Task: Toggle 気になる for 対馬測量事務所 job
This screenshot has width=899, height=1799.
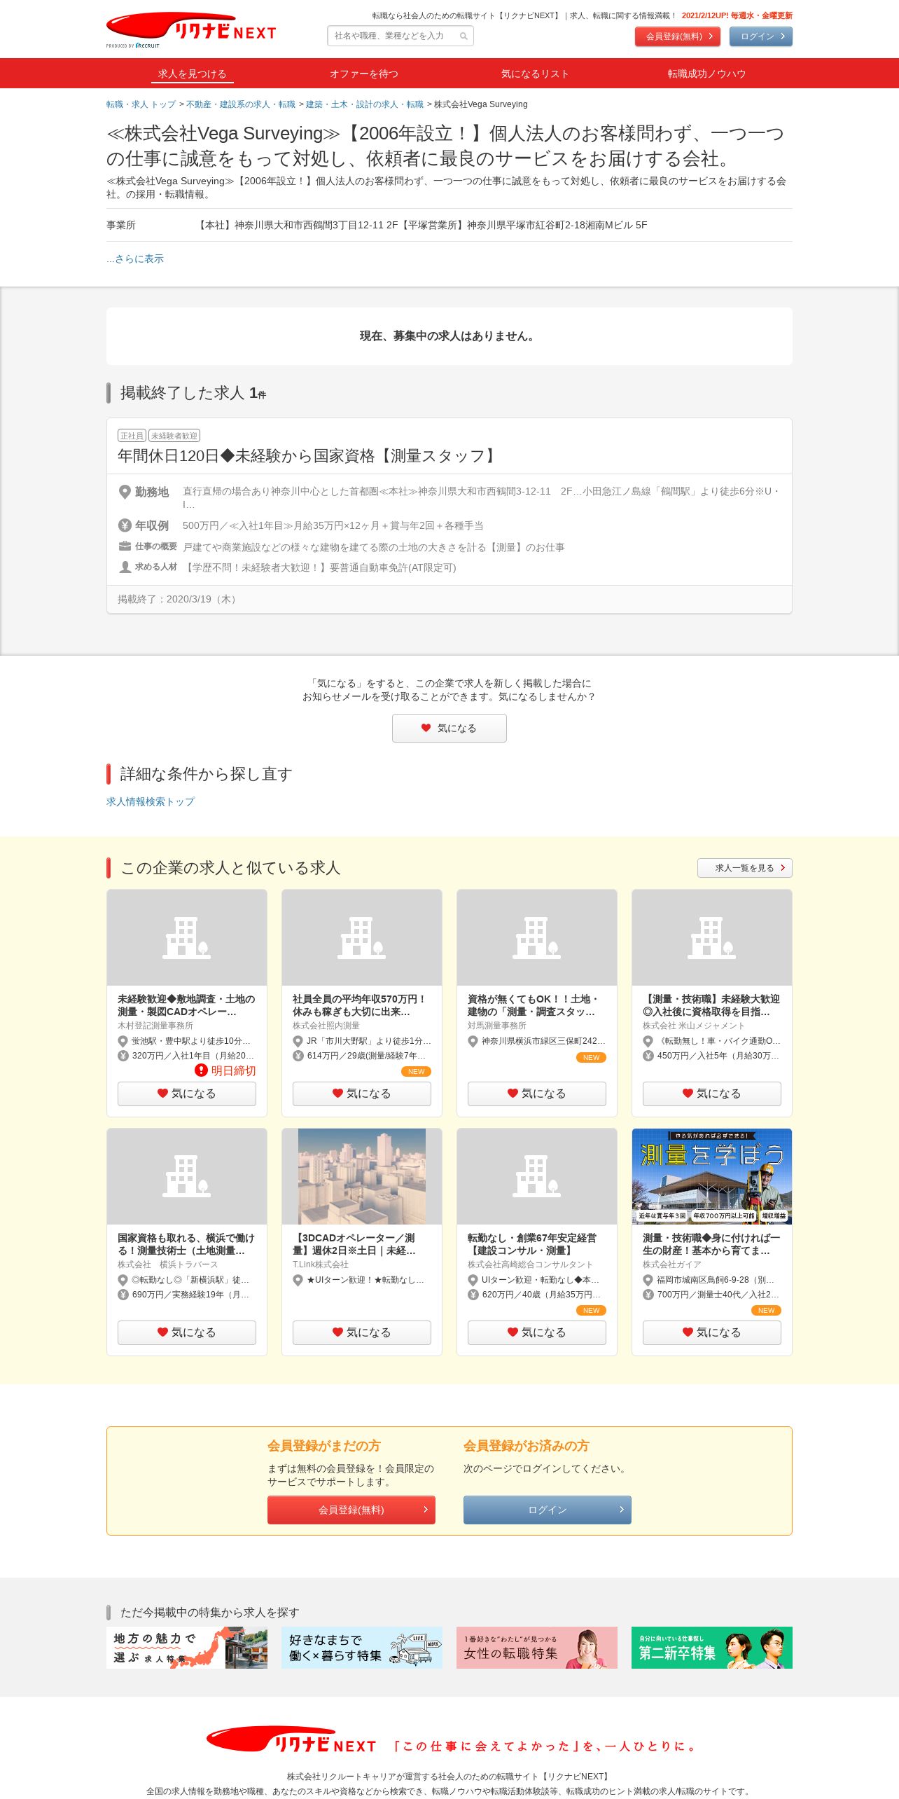Action: coord(537,1094)
